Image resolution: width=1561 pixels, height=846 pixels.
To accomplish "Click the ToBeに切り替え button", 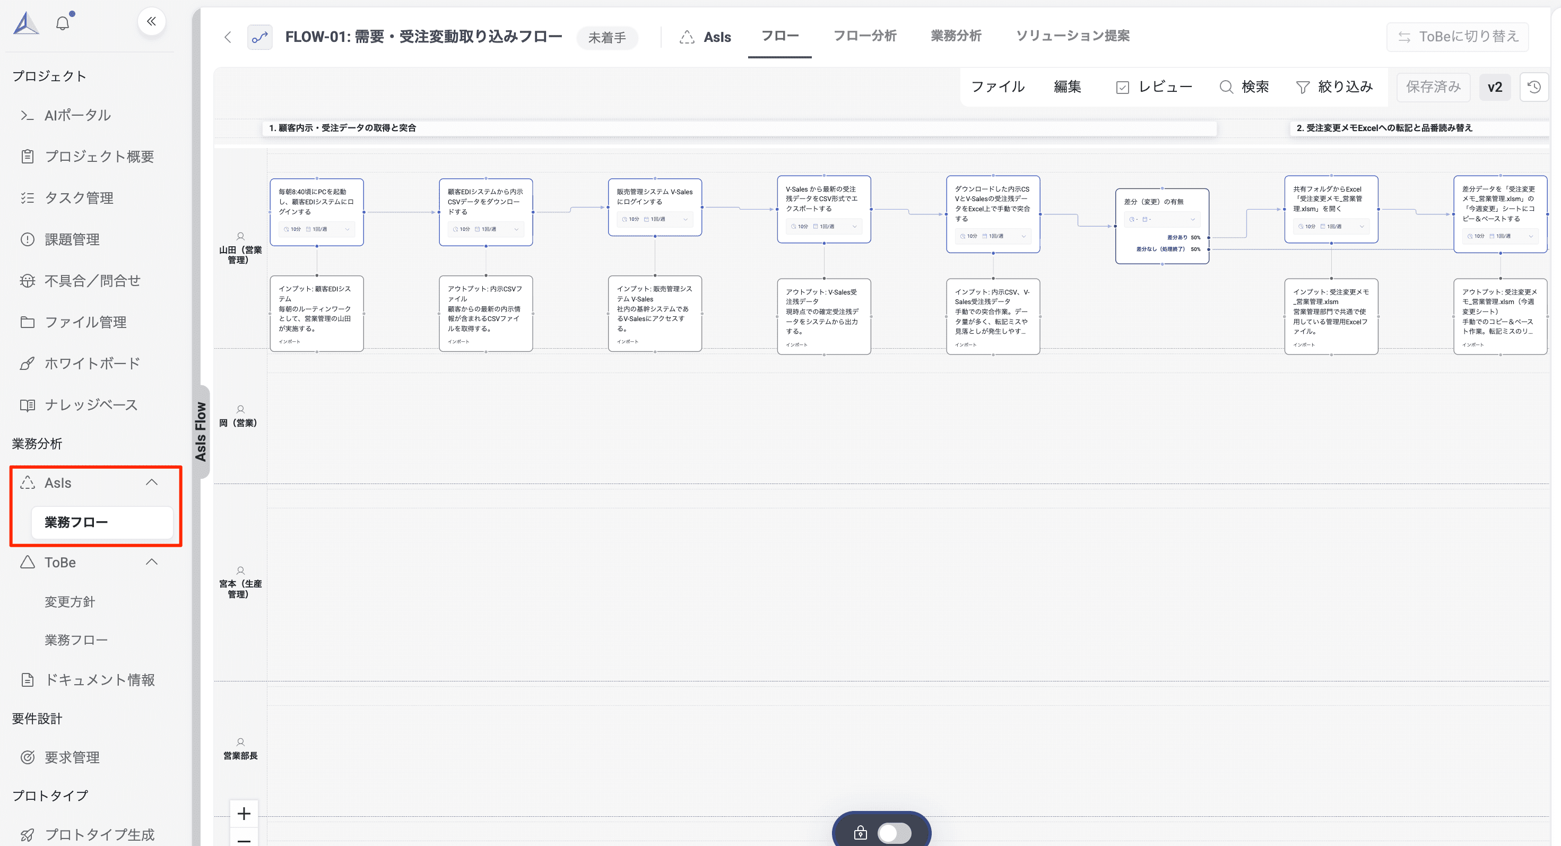I will pyautogui.click(x=1458, y=37).
